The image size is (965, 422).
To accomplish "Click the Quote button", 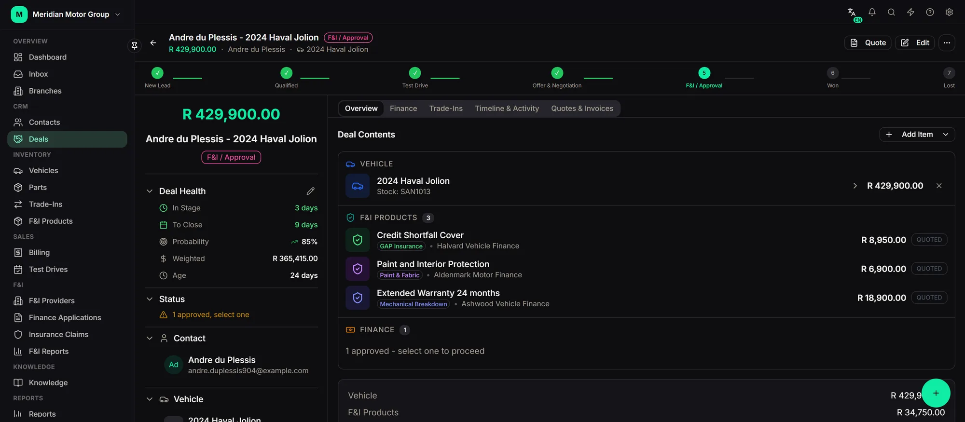I will 868,43.
